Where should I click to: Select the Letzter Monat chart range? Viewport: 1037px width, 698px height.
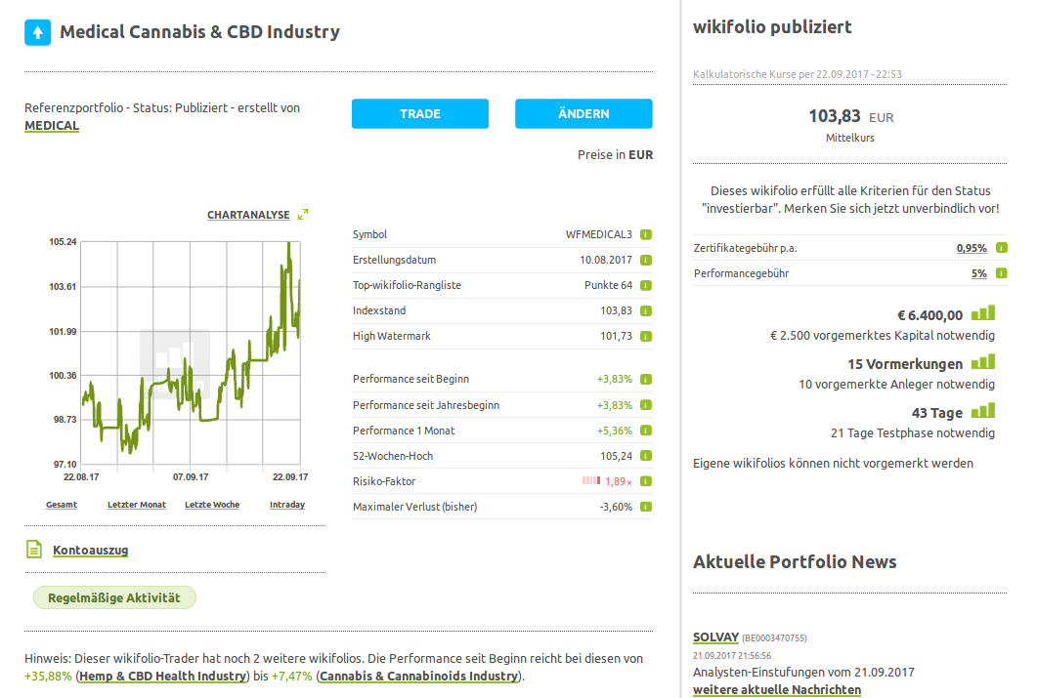point(136,505)
